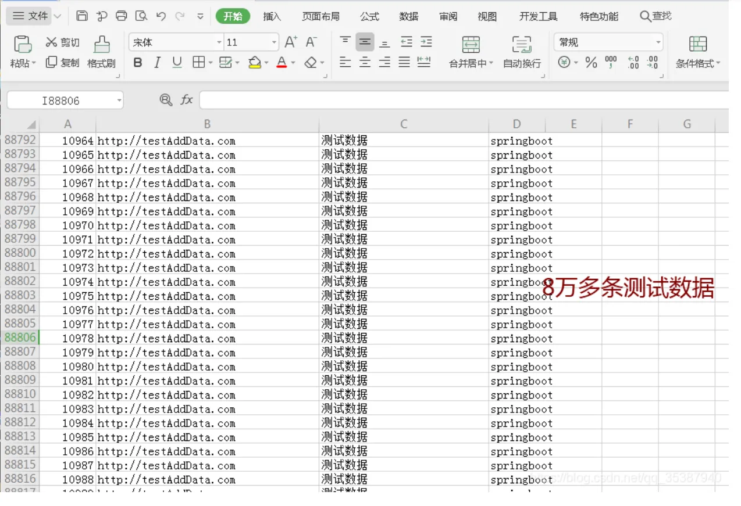Apply the red font color
Viewport: 741px width, 506px height.
(282, 62)
